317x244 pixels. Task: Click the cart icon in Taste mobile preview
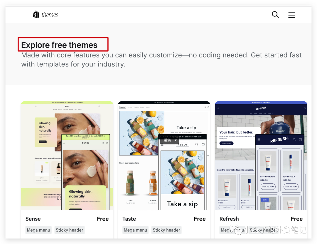click(x=203, y=144)
